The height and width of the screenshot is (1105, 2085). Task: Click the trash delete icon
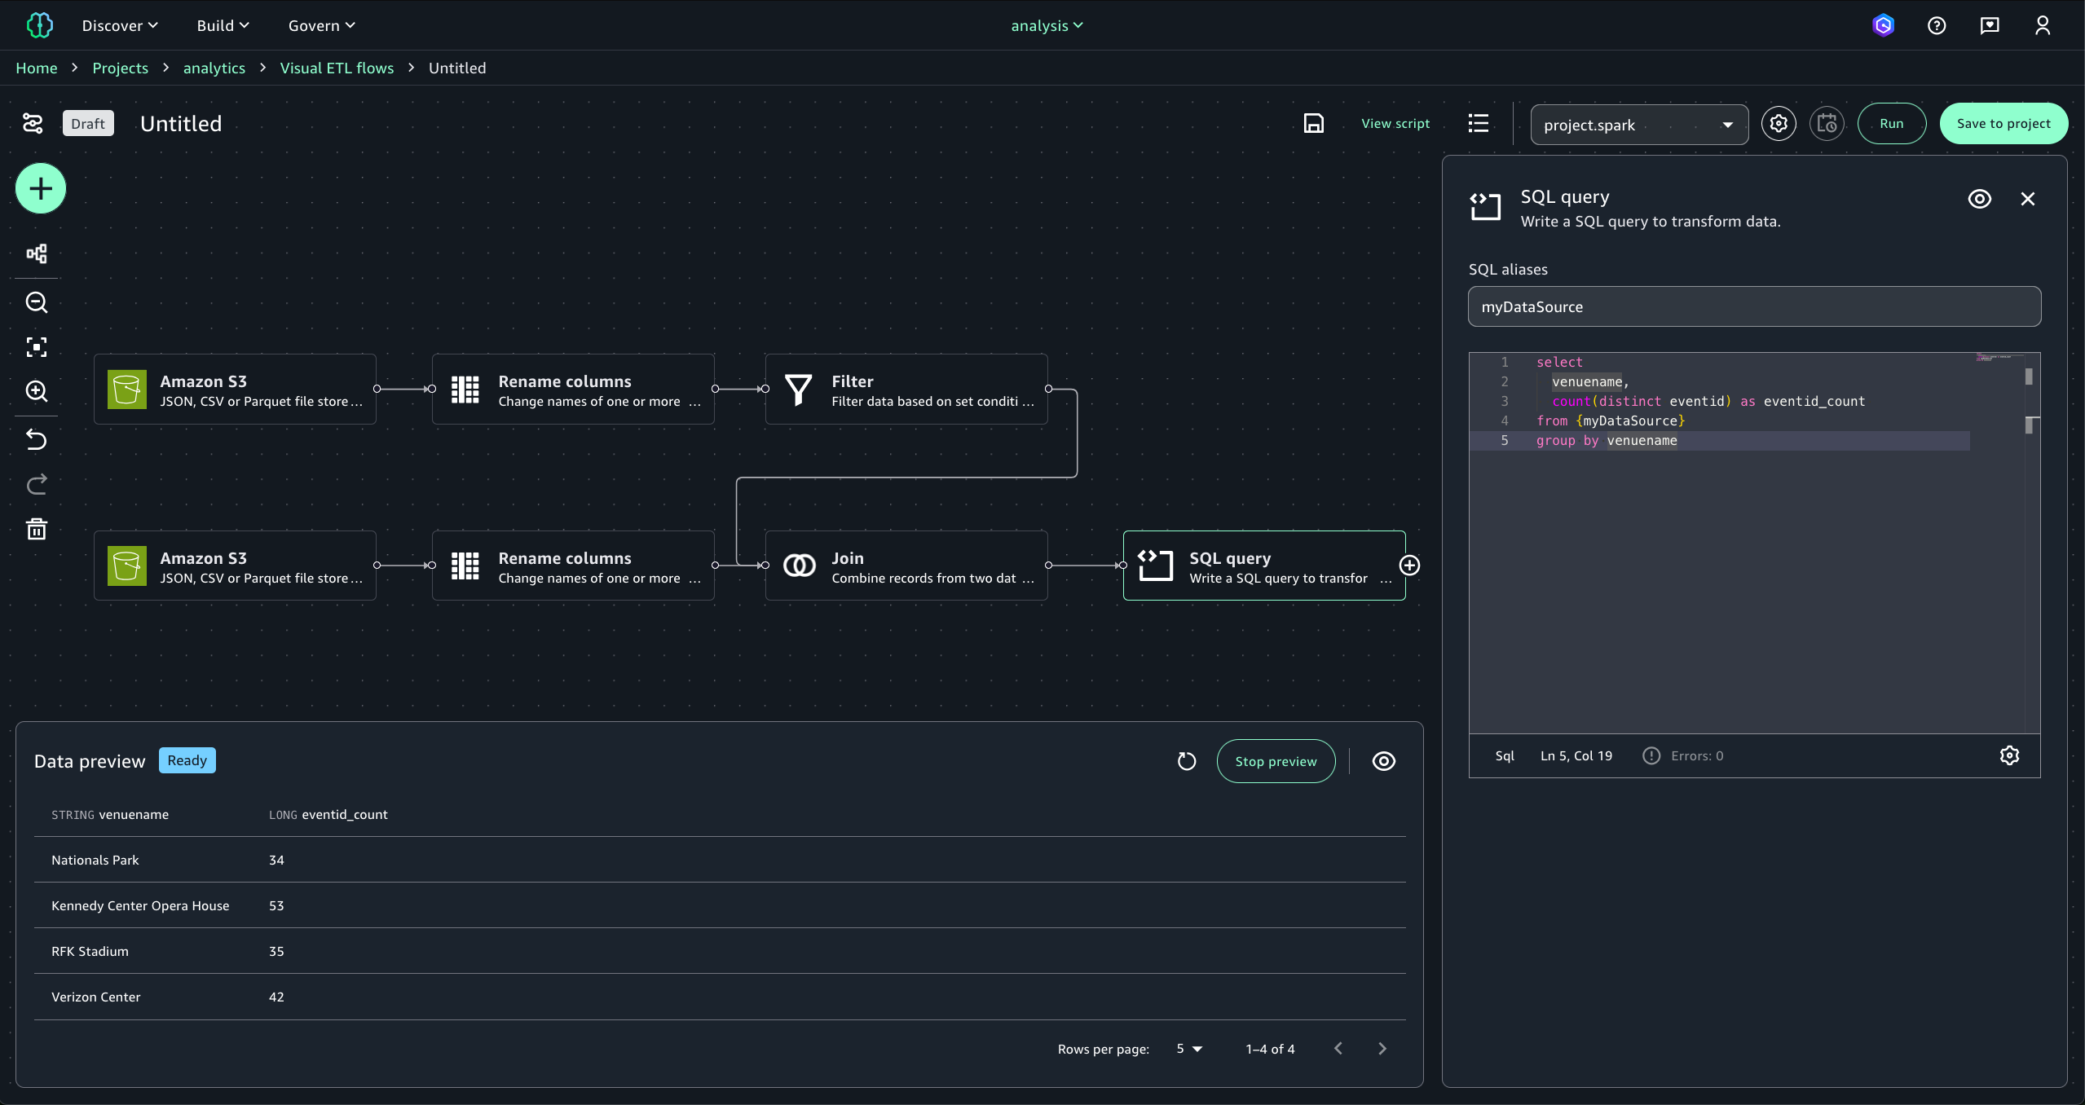(37, 530)
